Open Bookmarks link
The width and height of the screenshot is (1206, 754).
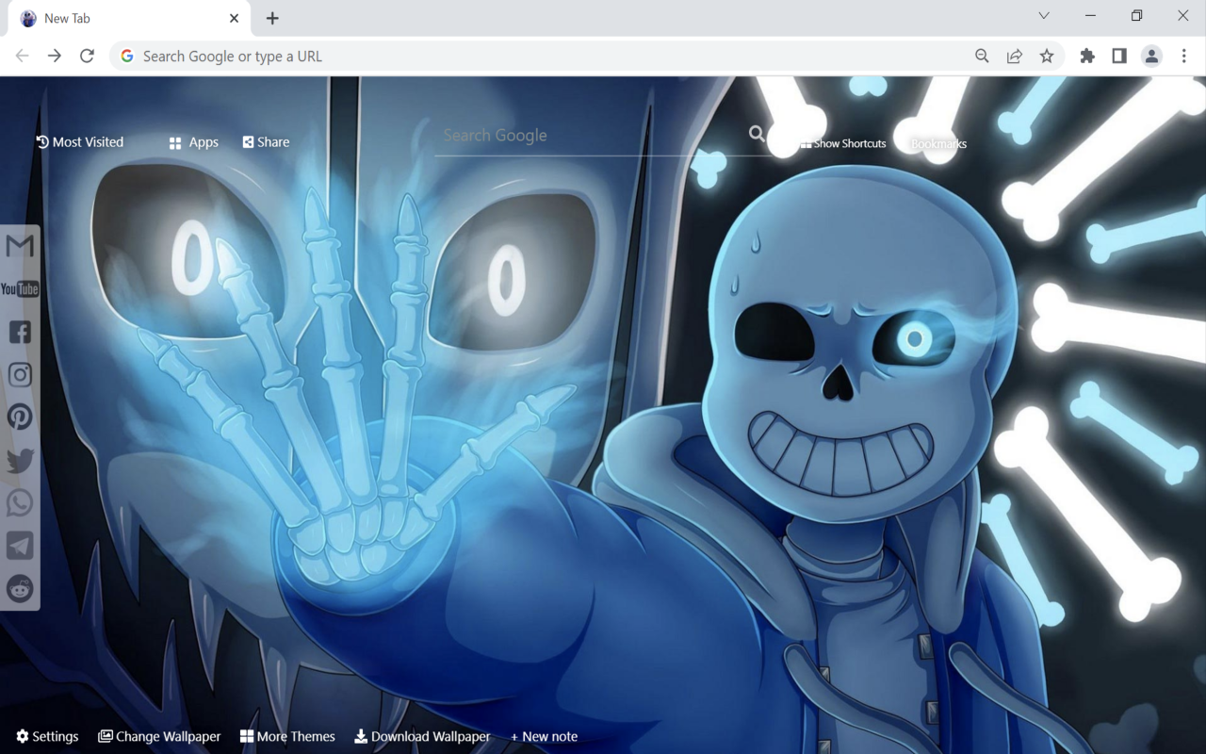coord(938,143)
